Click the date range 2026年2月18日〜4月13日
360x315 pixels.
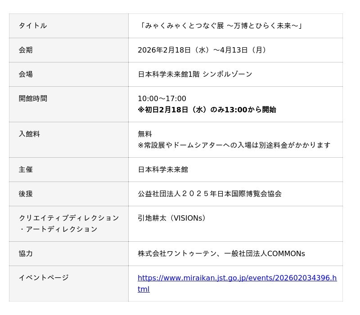(203, 50)
